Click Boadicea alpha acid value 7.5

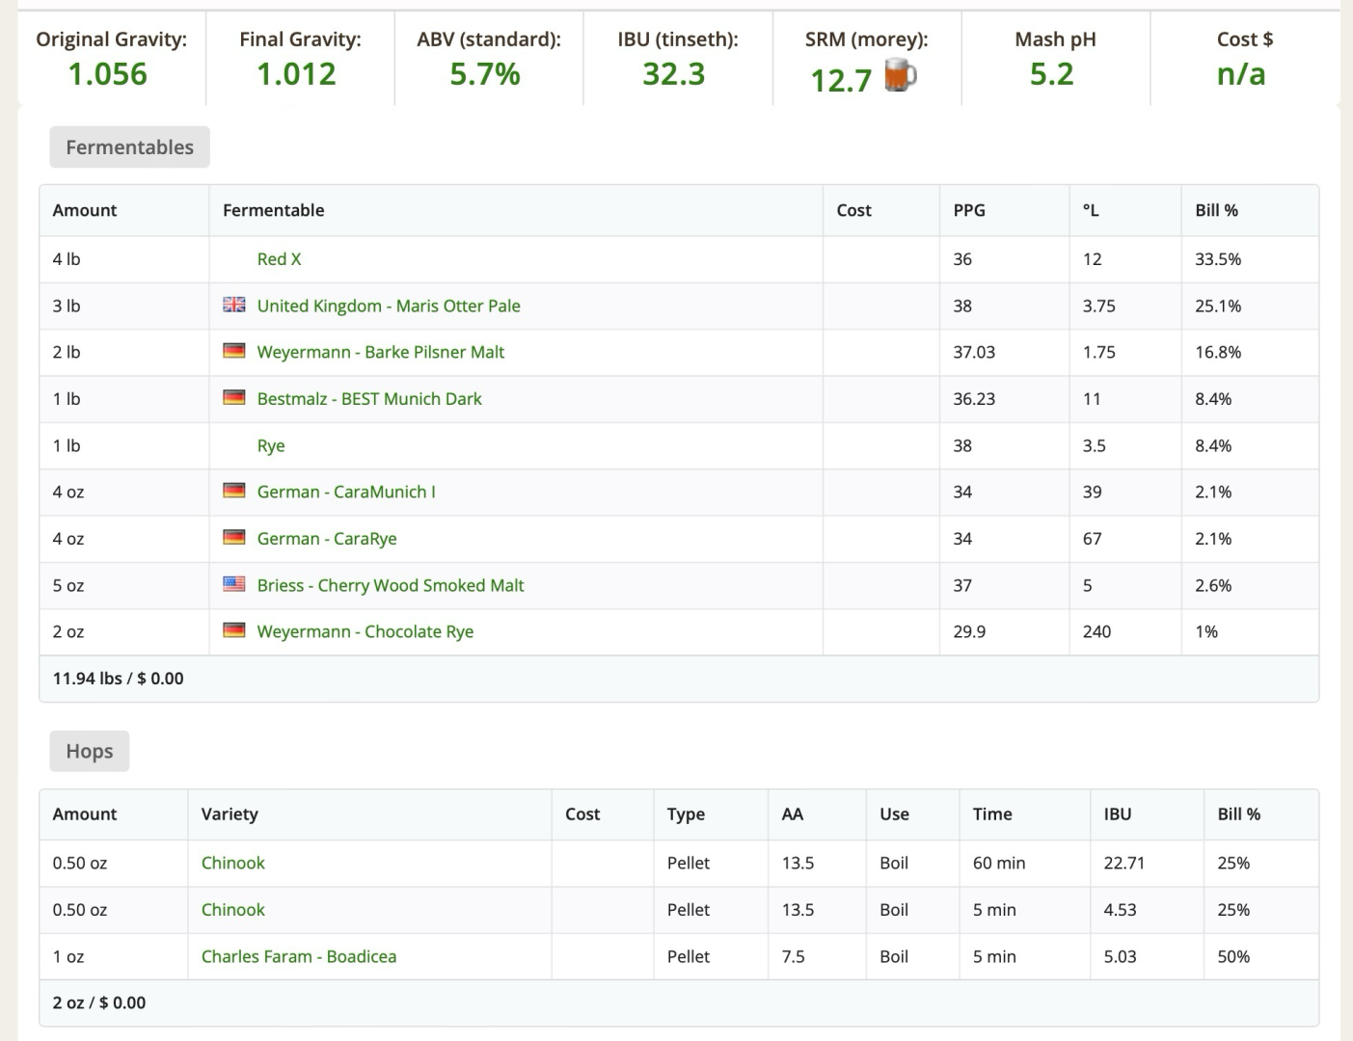pos(793,956)
